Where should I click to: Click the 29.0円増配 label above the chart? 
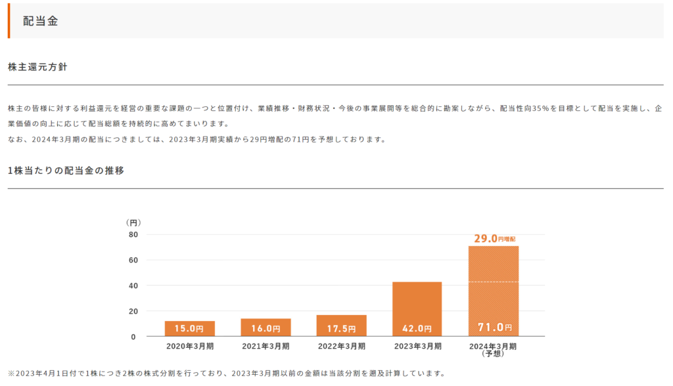coord(494,238)
